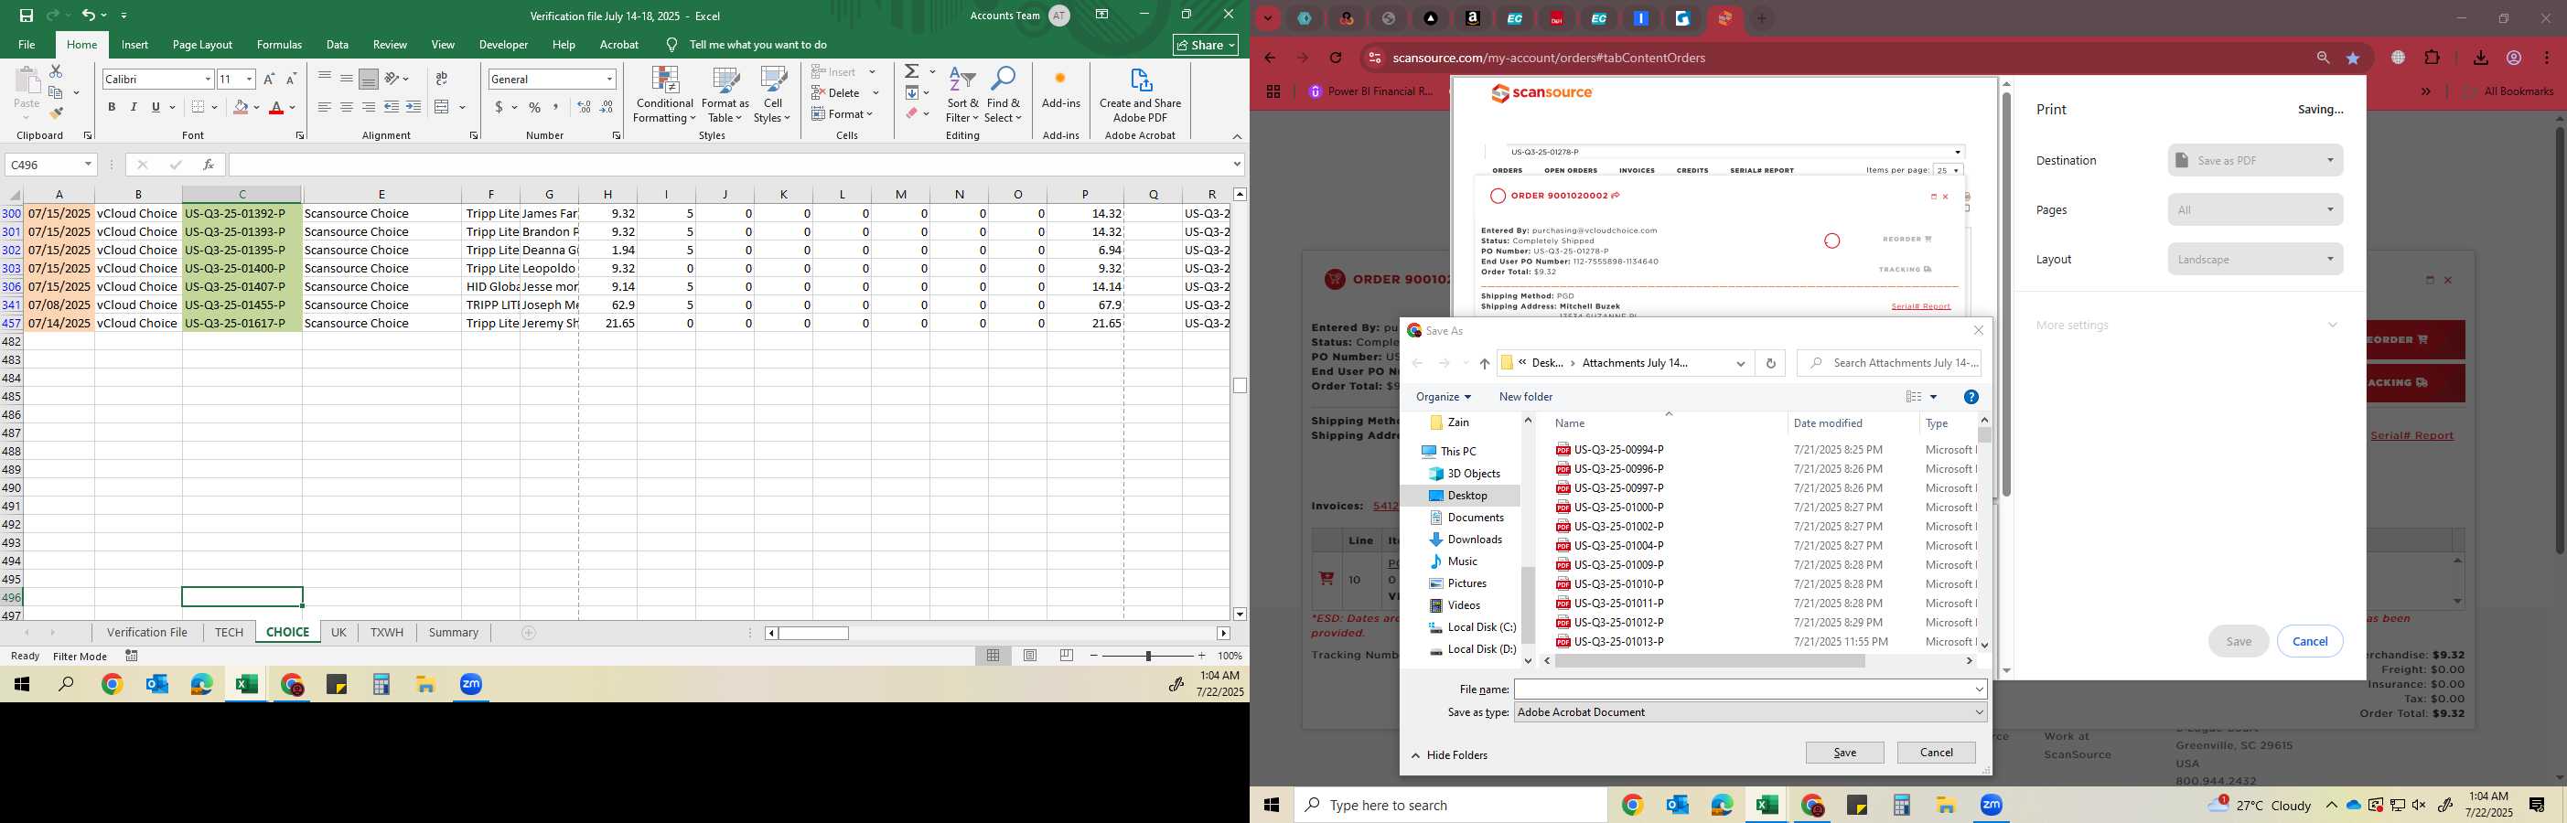Select Documents in Save As folder tree
Image resolution: width=2567 pixels, height=823 pixels.
pyautogui.click(x=1476, y=517)
